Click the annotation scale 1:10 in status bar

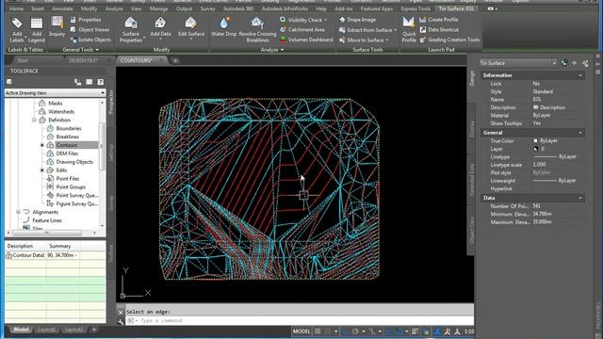(469, 331)
